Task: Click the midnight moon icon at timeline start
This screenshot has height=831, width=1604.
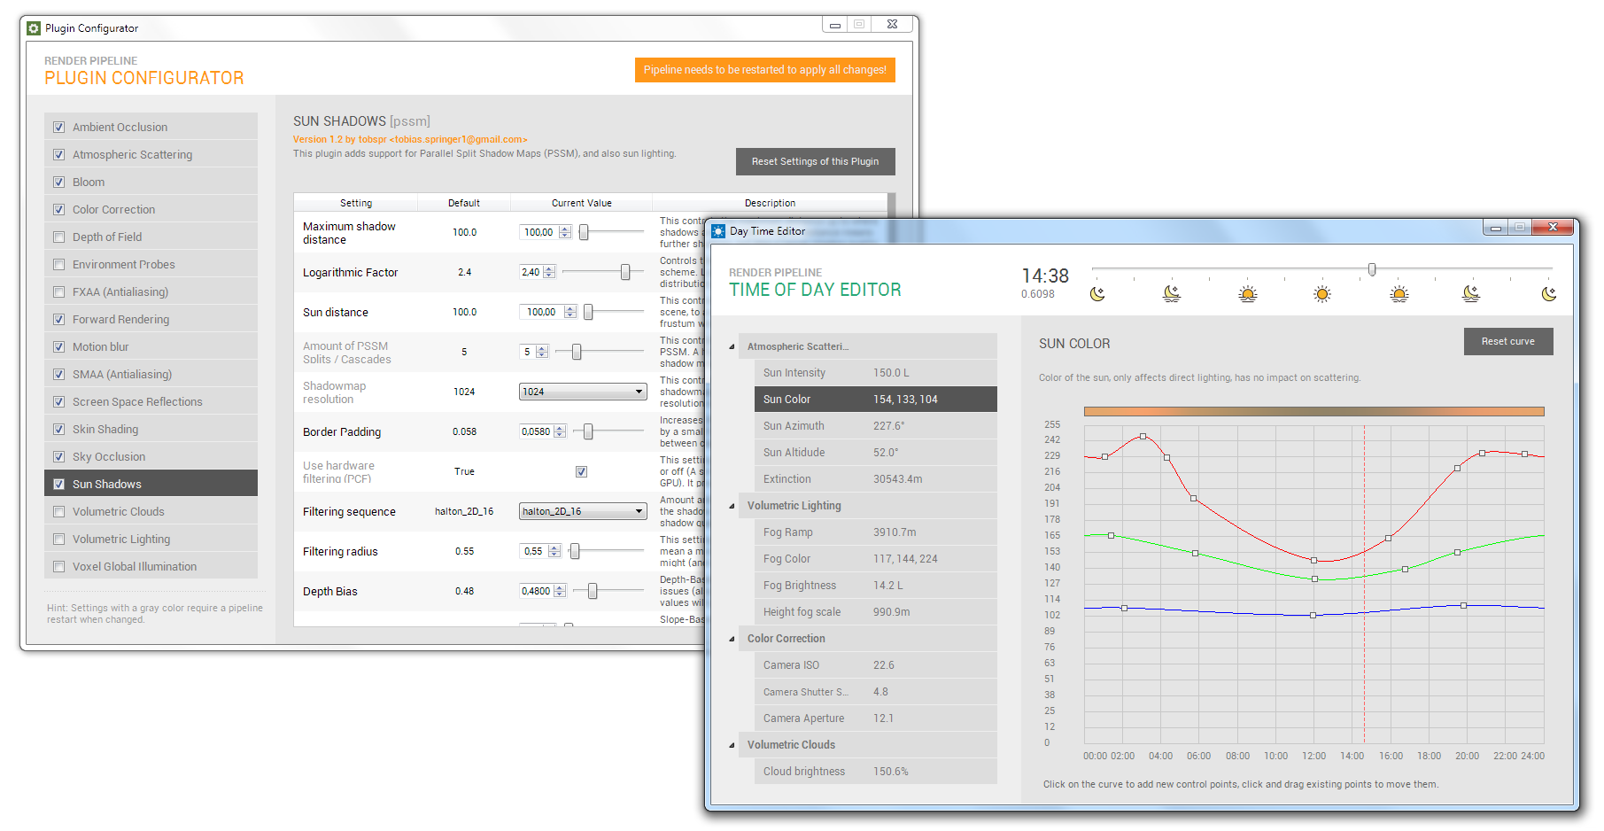Action: 1097,294
